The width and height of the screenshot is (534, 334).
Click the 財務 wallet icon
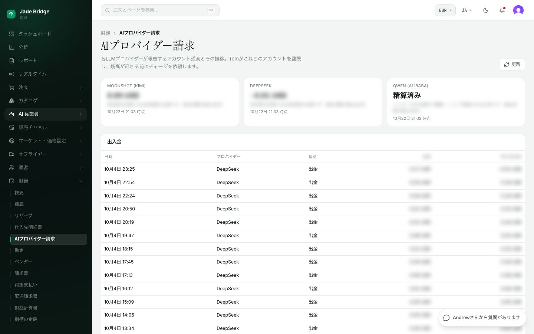pos(11,181)
